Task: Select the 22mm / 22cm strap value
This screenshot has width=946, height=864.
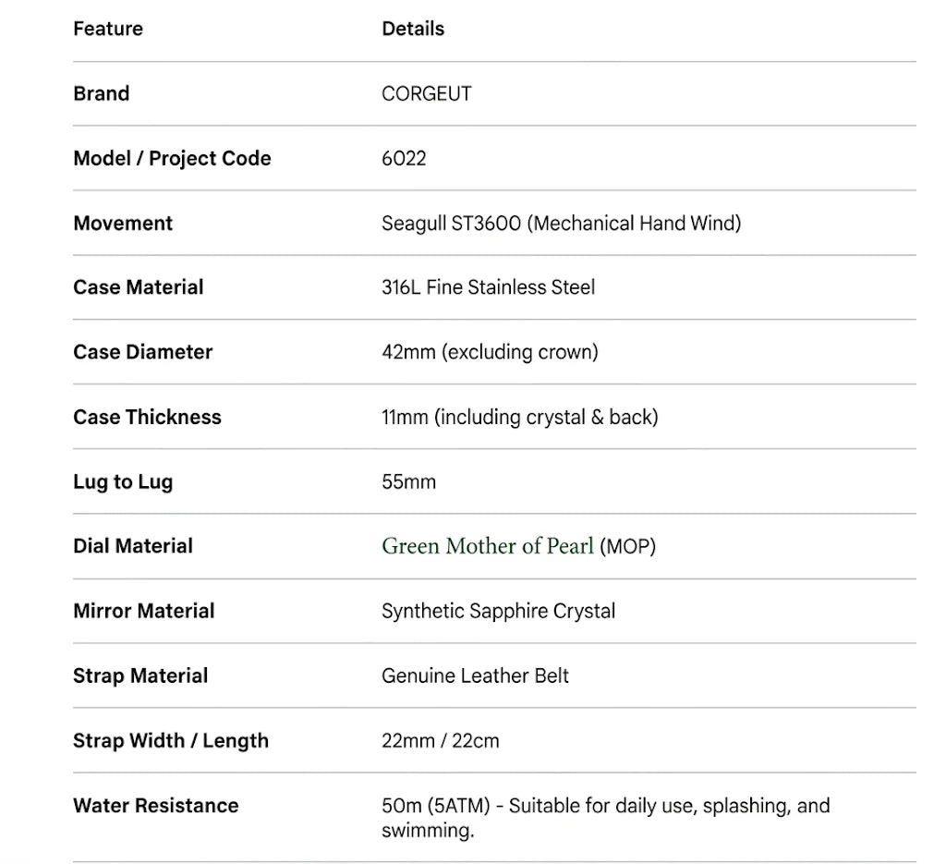Action: pyautogui.click(x=441, y=740)
